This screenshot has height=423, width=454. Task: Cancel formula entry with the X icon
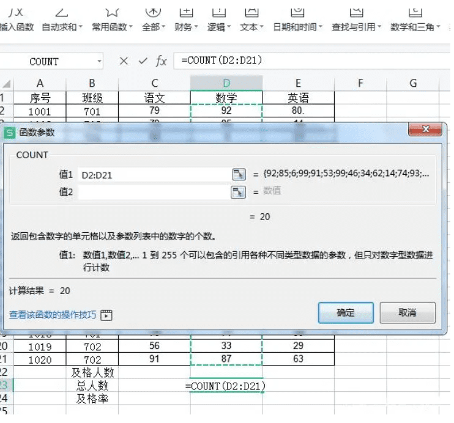tap(124, 61)
